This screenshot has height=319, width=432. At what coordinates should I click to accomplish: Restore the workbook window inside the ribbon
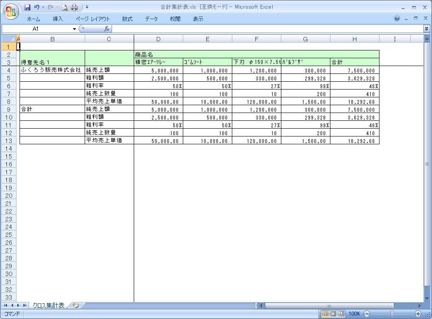(x=416, y=18)
